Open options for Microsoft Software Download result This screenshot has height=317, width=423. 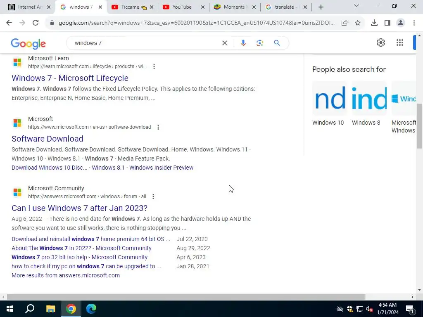[x=158, y=127]
